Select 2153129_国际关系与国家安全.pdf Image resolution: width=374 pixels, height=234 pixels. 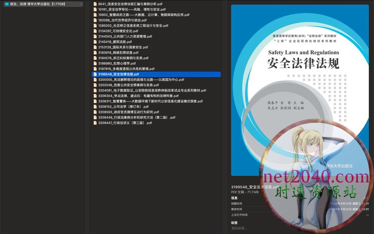click(x=123, y=47)
